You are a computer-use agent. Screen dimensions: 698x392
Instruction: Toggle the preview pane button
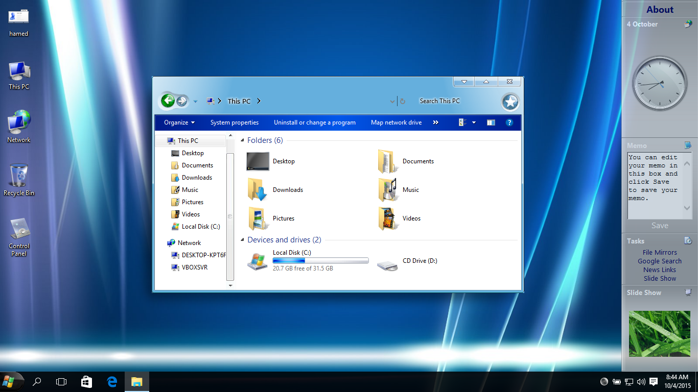click(x=491, y=122)
